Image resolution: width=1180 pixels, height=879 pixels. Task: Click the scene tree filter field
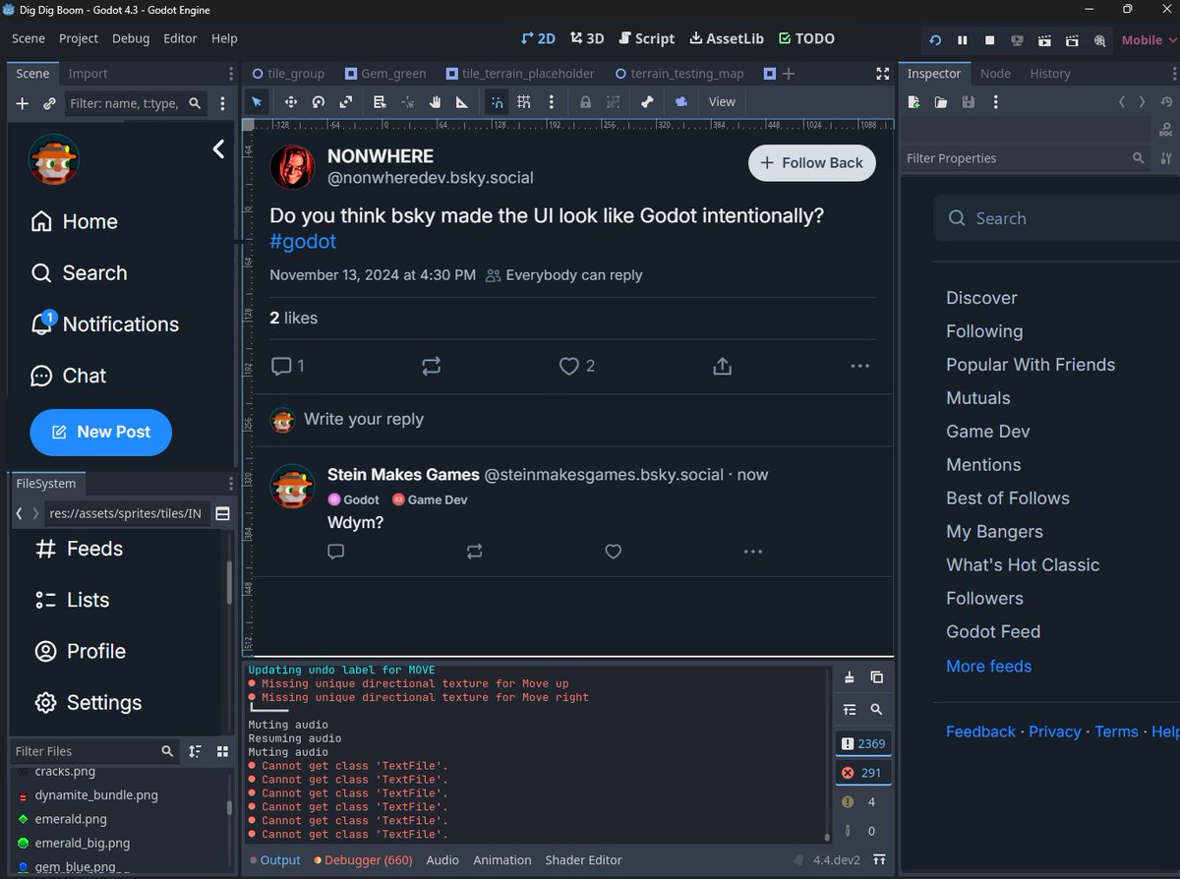[x=137, y=103]
